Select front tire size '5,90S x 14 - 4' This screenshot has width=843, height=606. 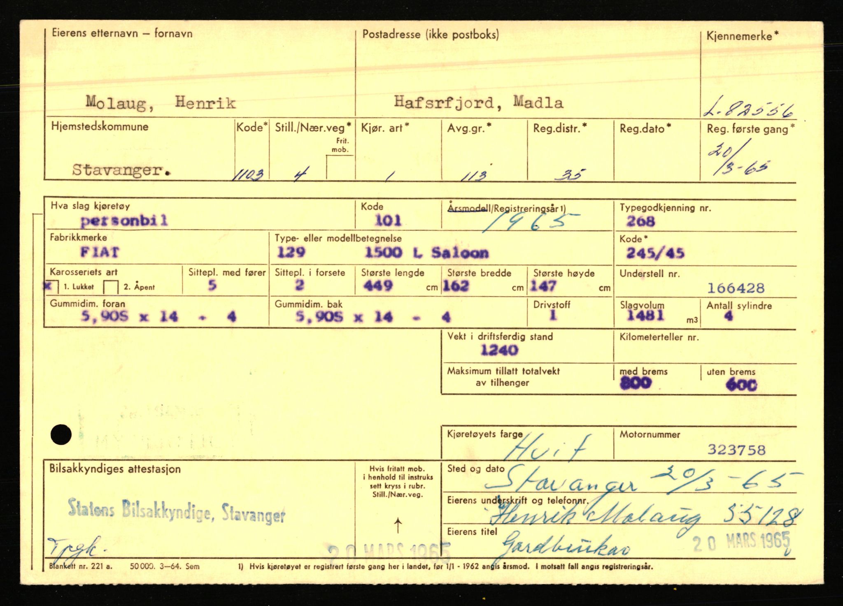coord(158,316)
